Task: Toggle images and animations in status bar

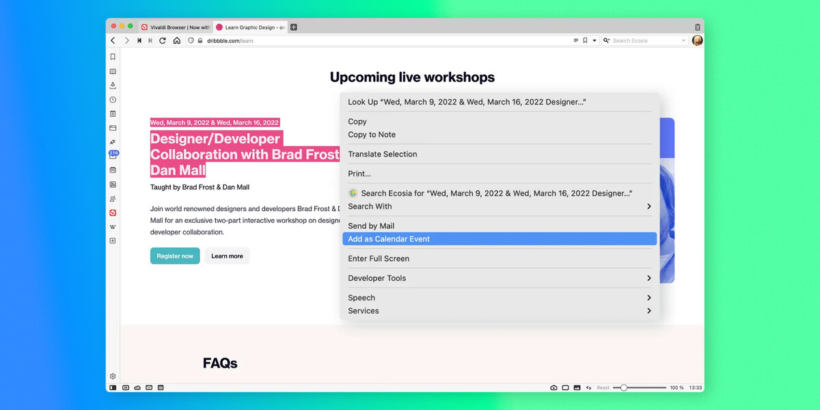Action: 577,387
